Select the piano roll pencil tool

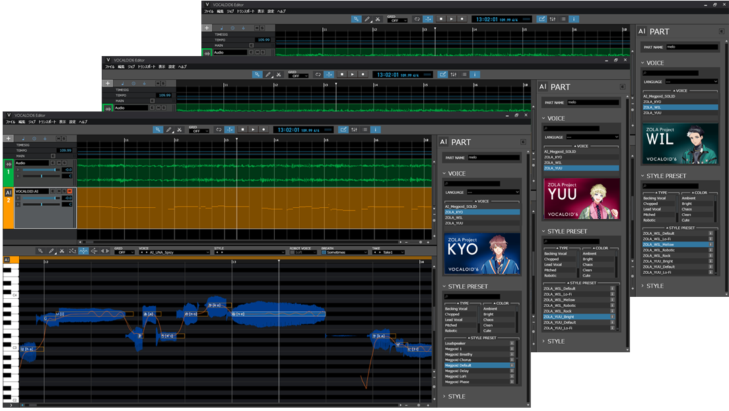coord(51,251)
